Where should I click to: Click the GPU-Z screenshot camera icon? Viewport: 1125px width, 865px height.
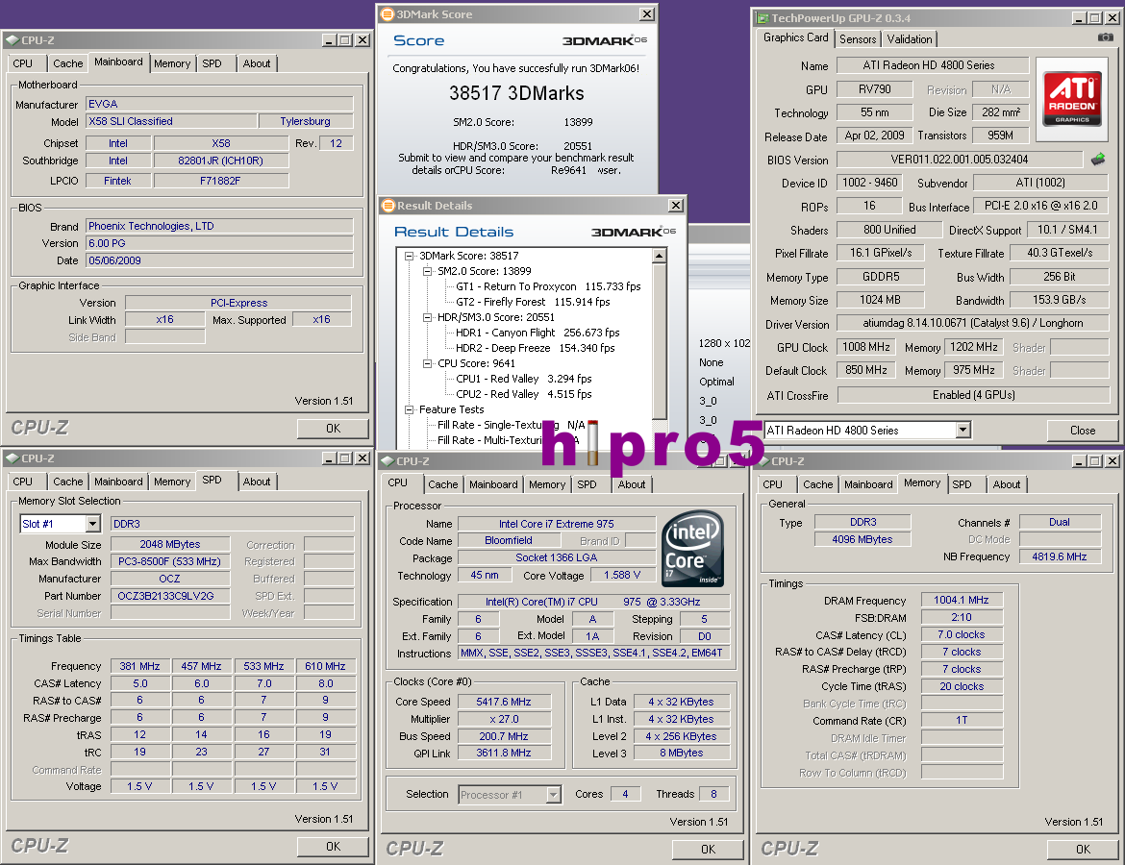point(1105,37)
